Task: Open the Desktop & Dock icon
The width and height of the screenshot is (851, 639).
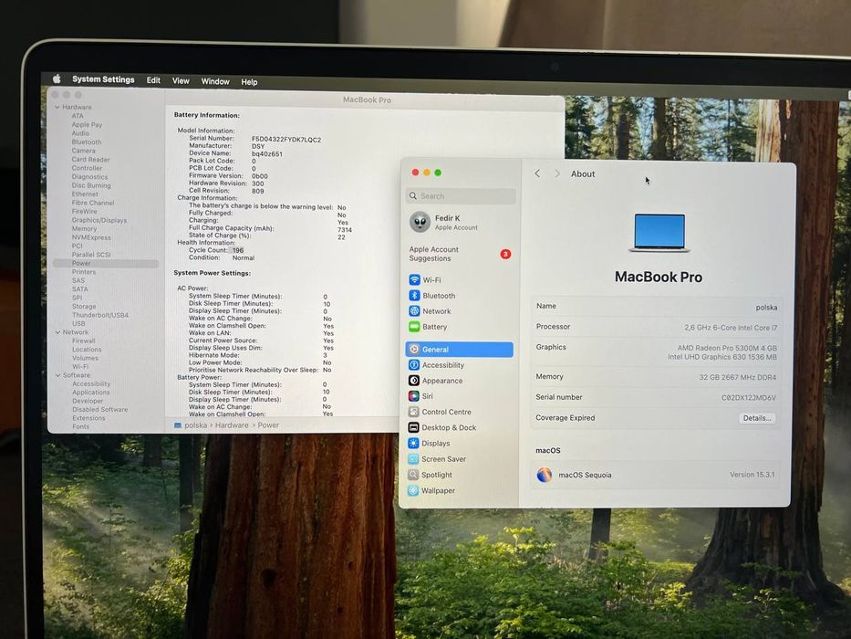Action: pyautogui.click(x=413, y=427)
